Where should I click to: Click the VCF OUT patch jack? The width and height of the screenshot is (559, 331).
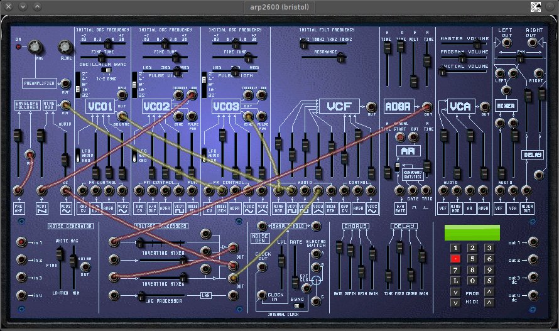[x=371, y=106]
